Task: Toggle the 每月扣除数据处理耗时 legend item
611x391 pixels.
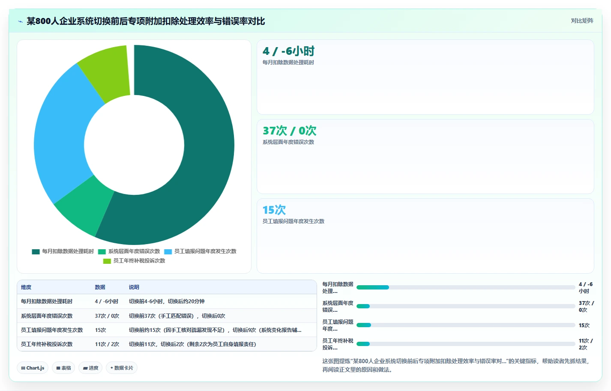Action: (x=63, y=251)
